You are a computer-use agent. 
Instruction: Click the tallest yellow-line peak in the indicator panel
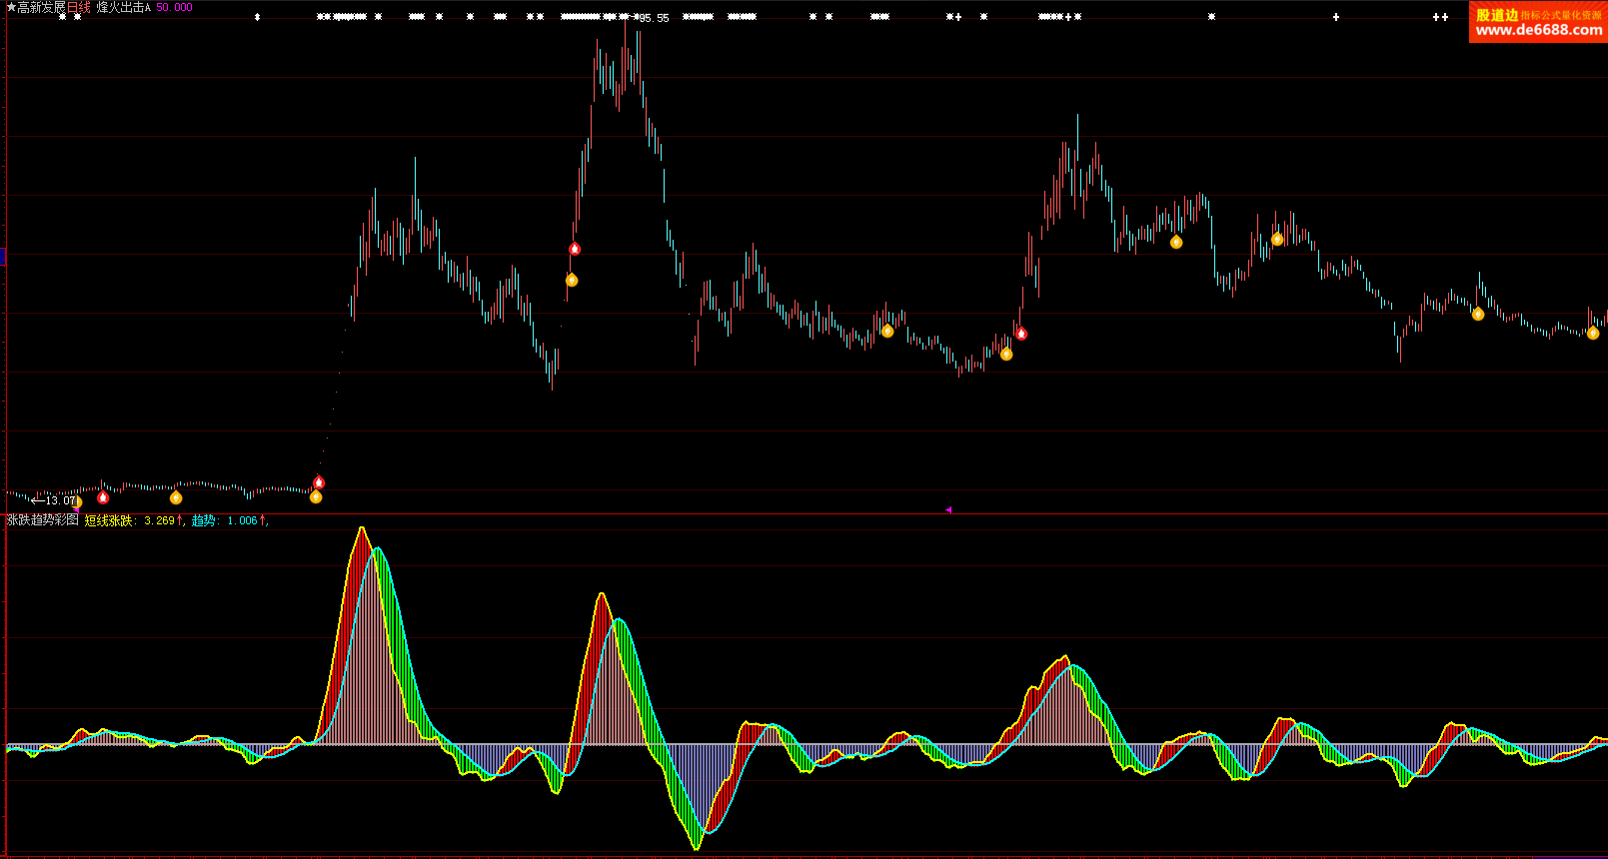pos(361,528)
